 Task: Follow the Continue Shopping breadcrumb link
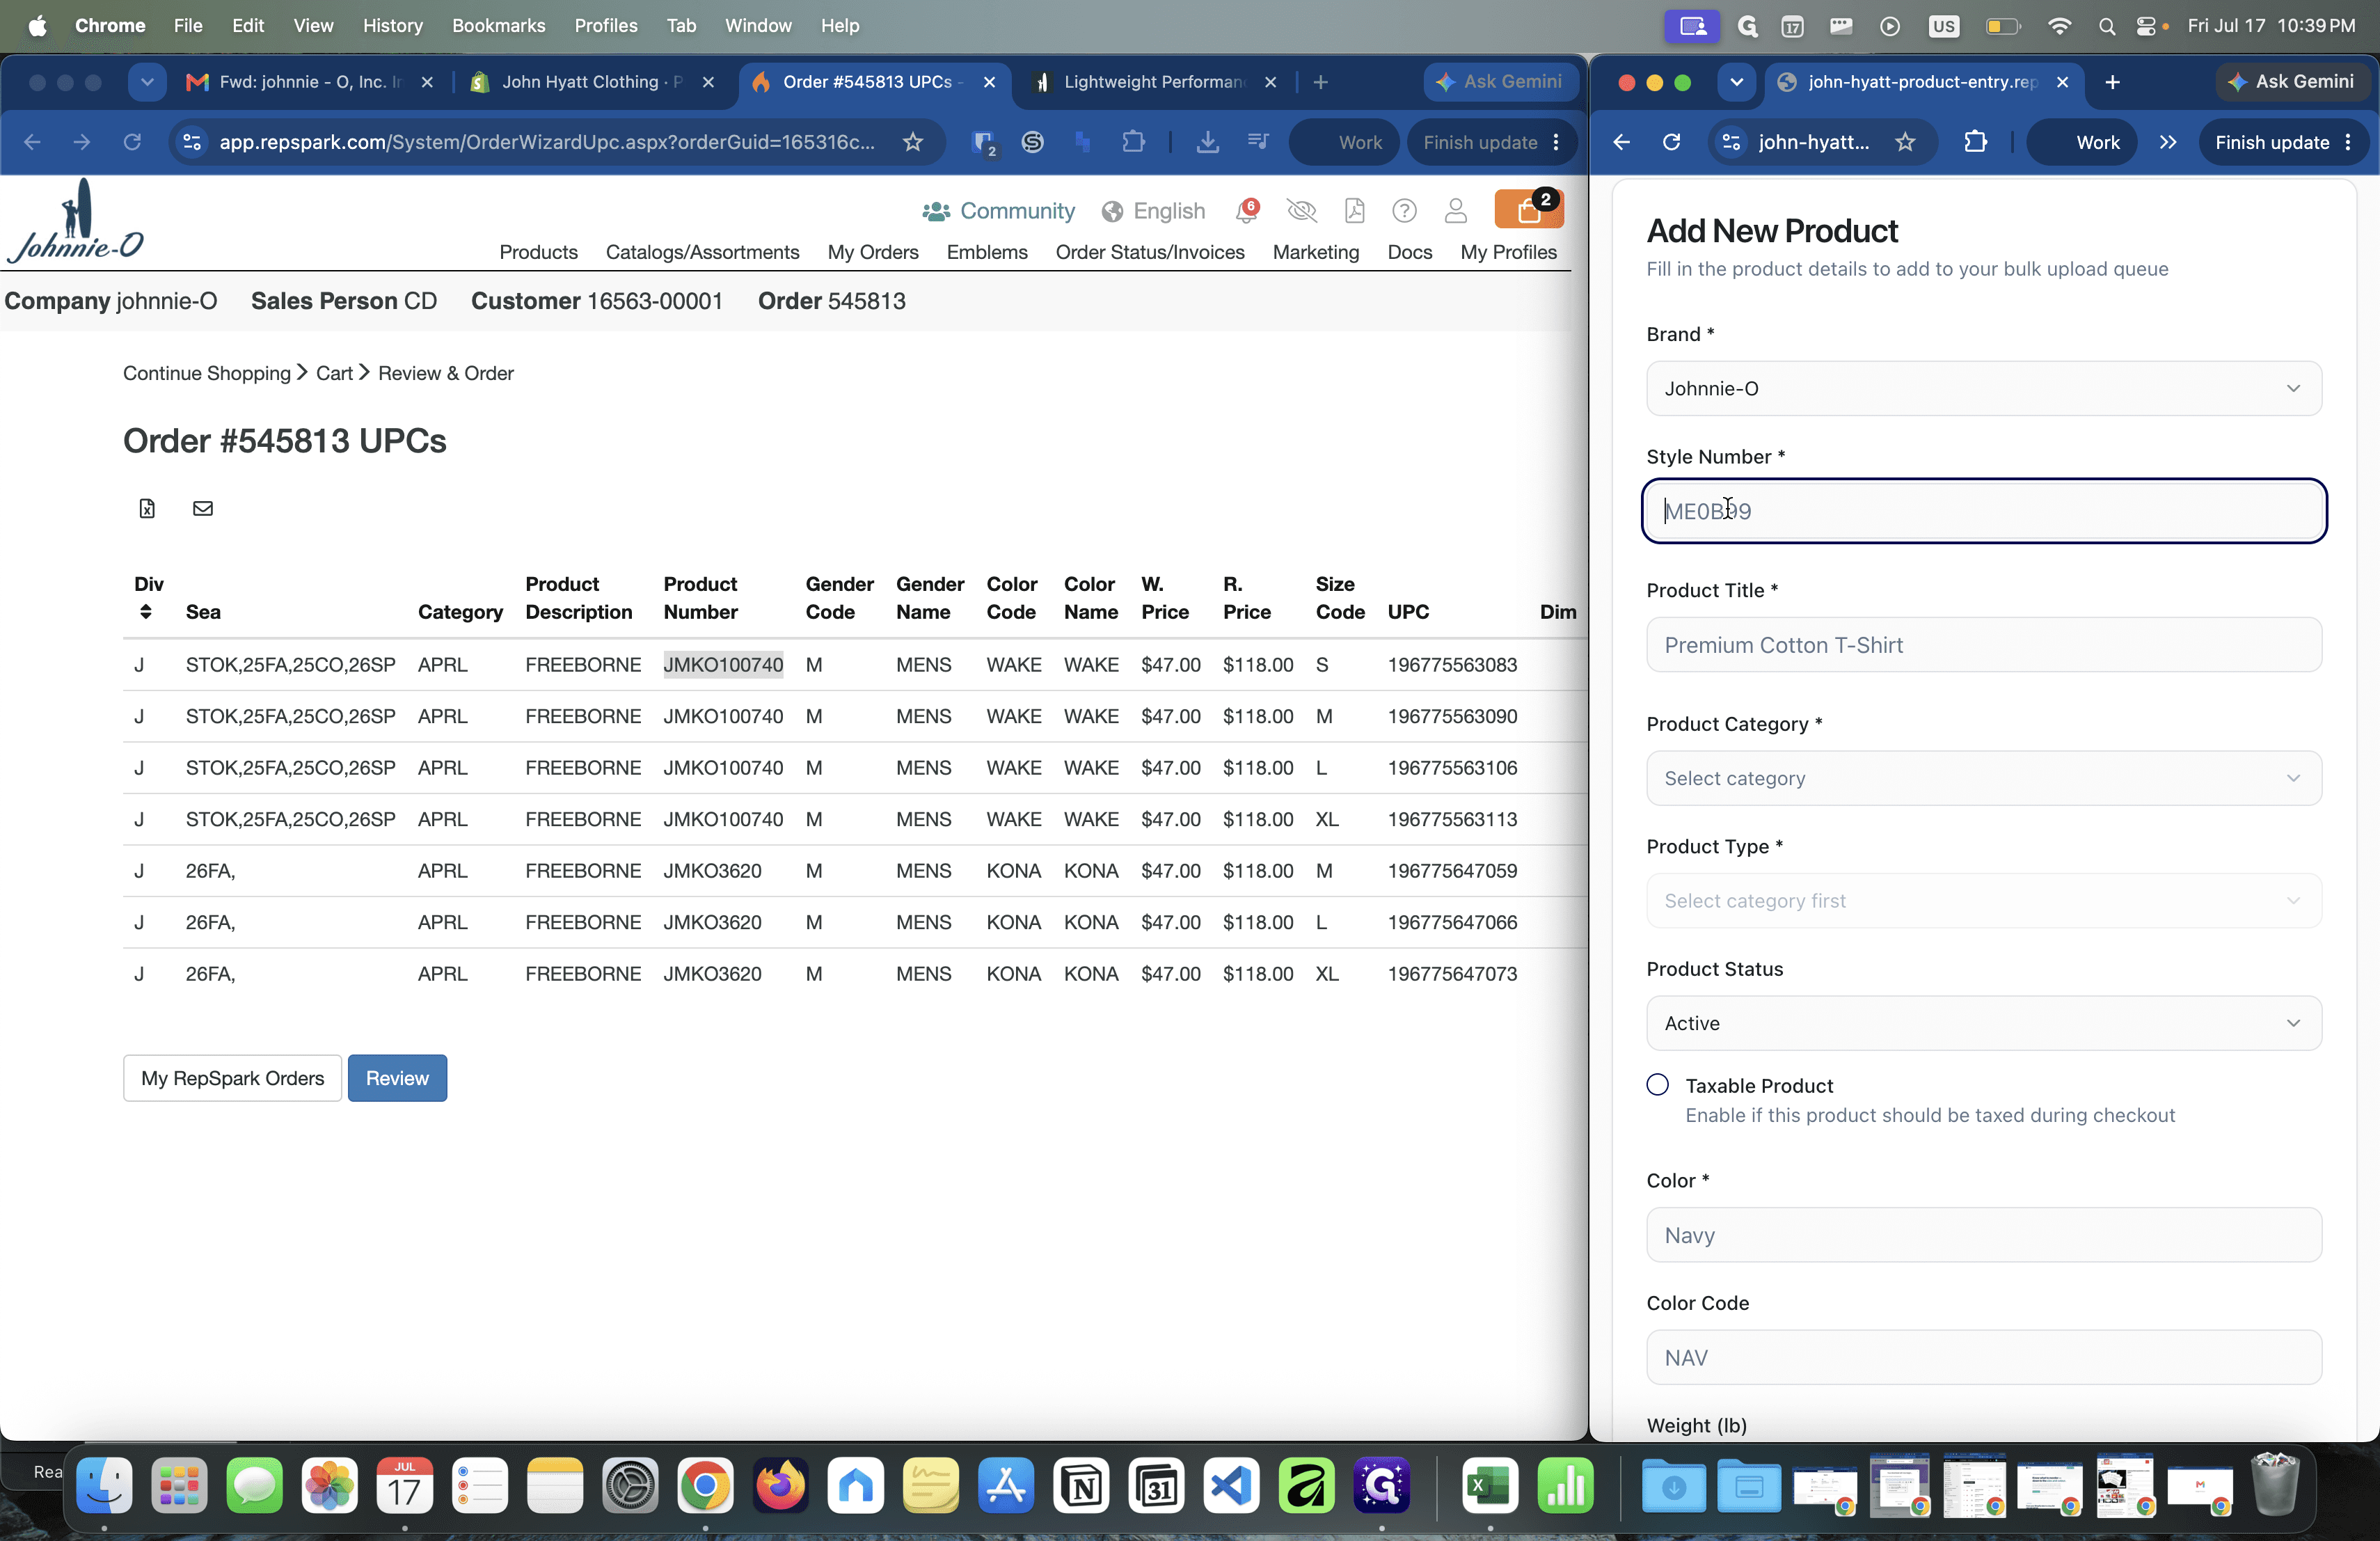coord(206,373)
